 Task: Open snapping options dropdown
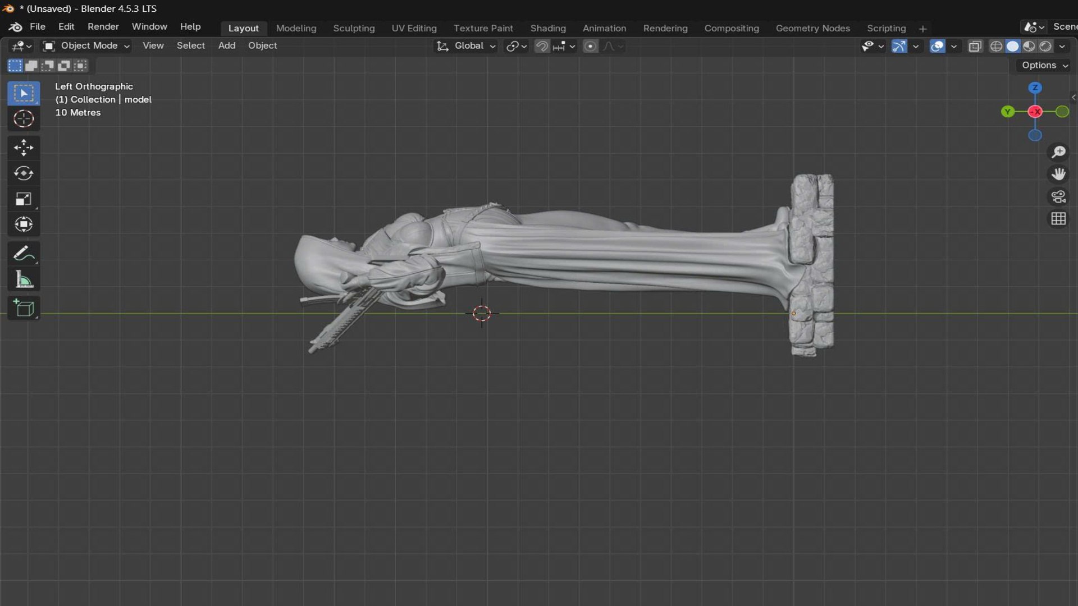click(x=564, y=46)
